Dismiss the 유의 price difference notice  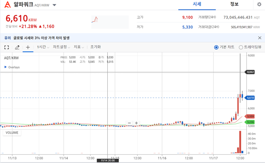tap(260, 38)
